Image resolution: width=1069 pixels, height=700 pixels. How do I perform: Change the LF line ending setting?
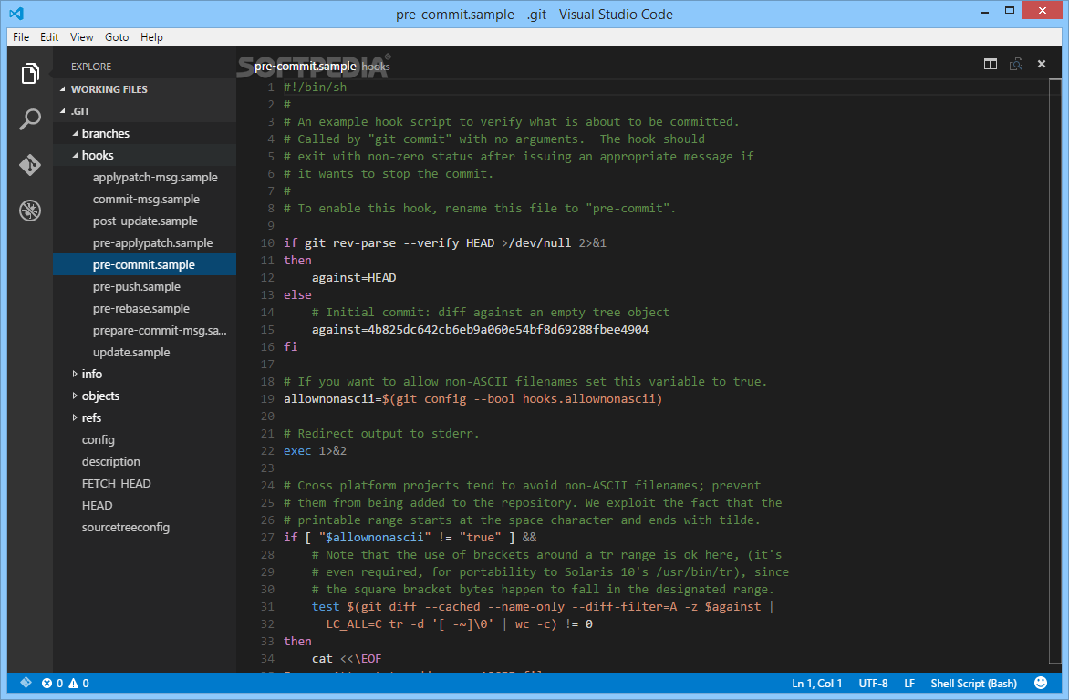(908, 683)
